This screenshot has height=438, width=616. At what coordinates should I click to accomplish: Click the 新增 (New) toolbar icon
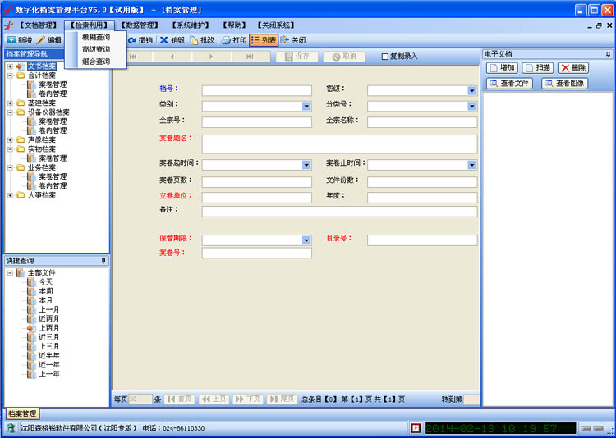click(x=20, y=40)
